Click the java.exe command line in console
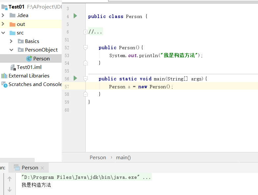 87,177
